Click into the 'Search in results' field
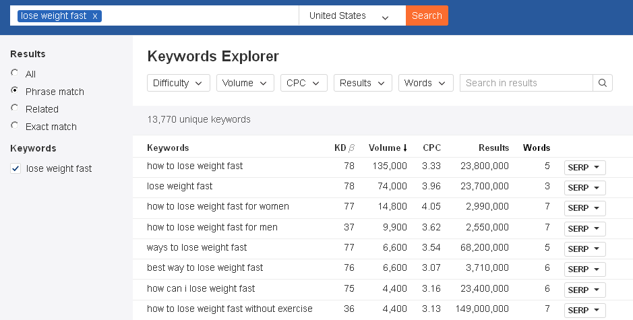The width and height of the screenshot is (633, 320). 526,83
